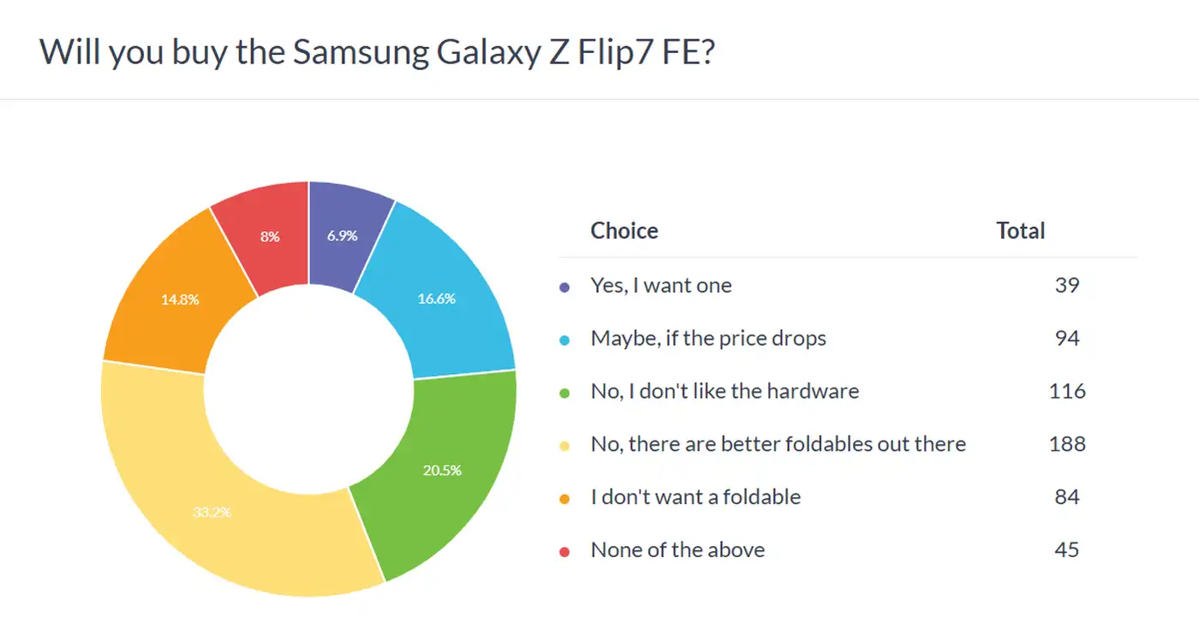Screen dimensions: 1199x629
Task: Click purple dot beside 'Yes, I want one'
Action: [564, 288]
